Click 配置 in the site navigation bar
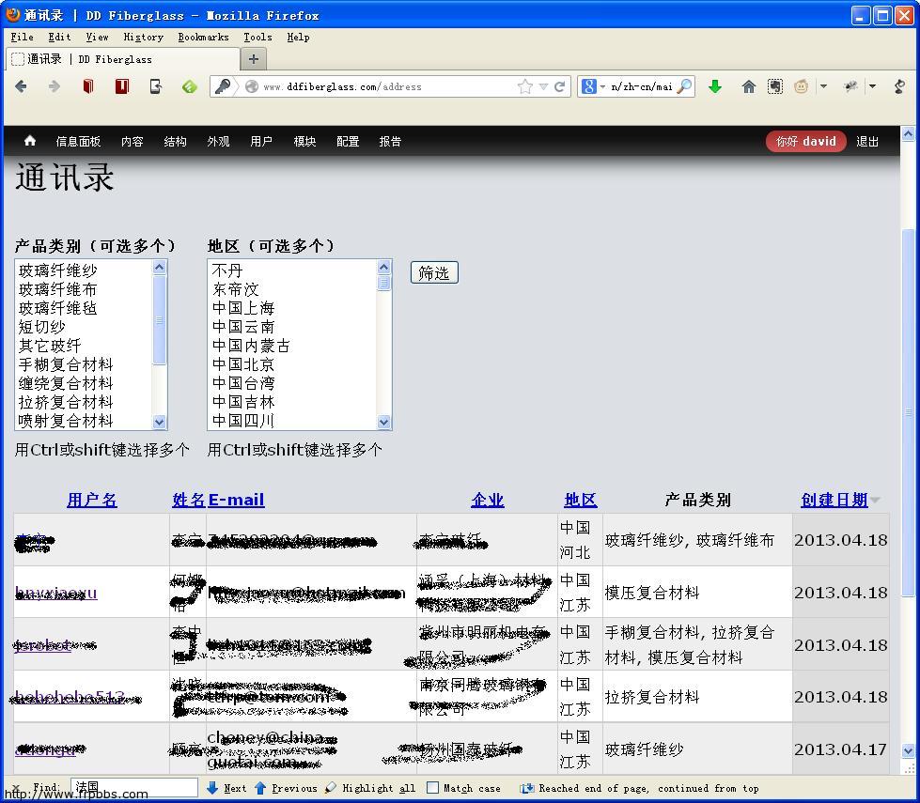This screenshot has height=803, width=920. pos(348,142)
